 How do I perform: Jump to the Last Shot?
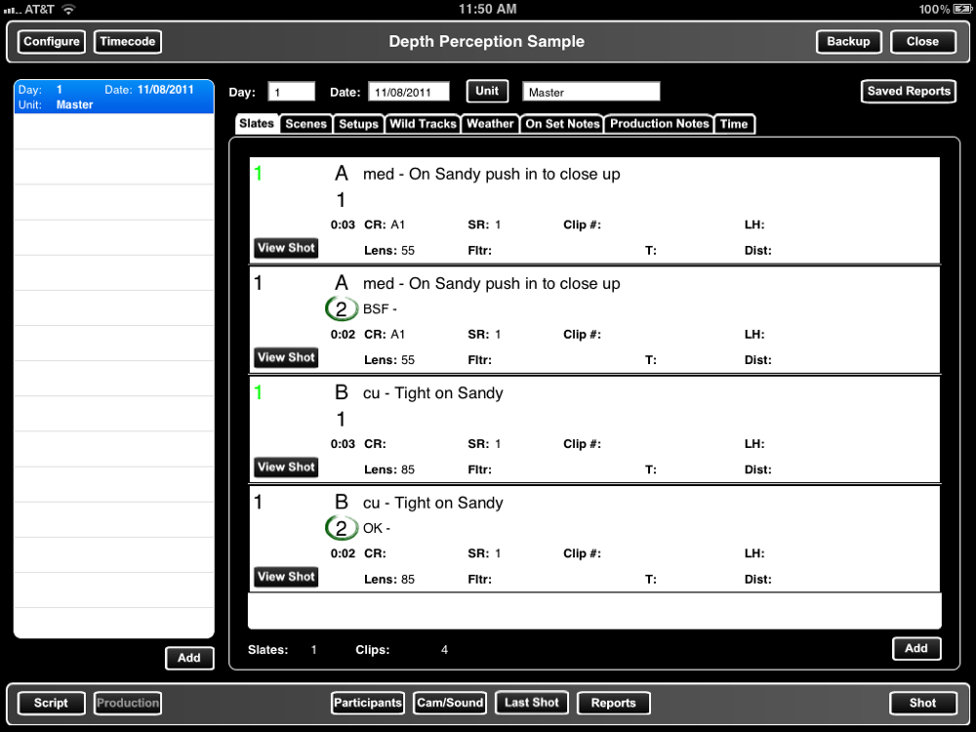coord(532,703)
